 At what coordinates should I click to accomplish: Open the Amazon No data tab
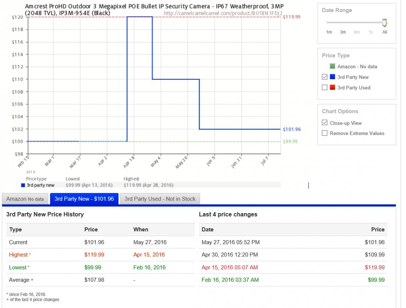(x=25, y=199)
